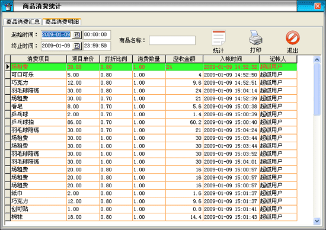Sort by 应收金额 column header

click(184, 59)
